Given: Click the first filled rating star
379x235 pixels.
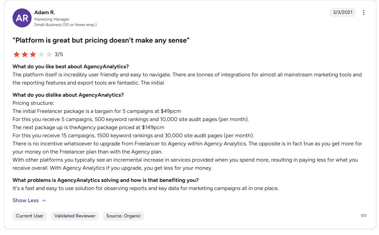Looking at the screenshot, I should (x=17, y=54).
